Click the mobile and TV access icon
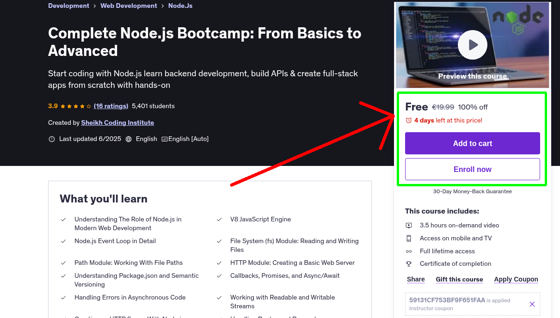560x318 pixels. 409,238
